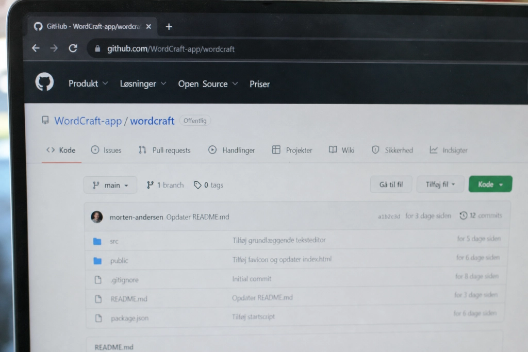Image resolution: width=528 pixels, height=352 pixels.
Task: Click the padlock site security icon
Action: pyautogui.click(x=97, y=49)
